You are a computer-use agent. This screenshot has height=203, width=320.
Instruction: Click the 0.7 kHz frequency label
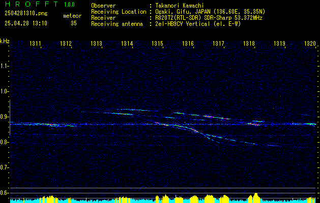click(x=4, y=168)
